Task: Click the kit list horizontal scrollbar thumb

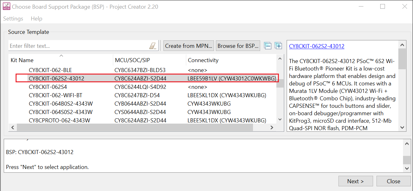Action: click(x=135, y=127)
